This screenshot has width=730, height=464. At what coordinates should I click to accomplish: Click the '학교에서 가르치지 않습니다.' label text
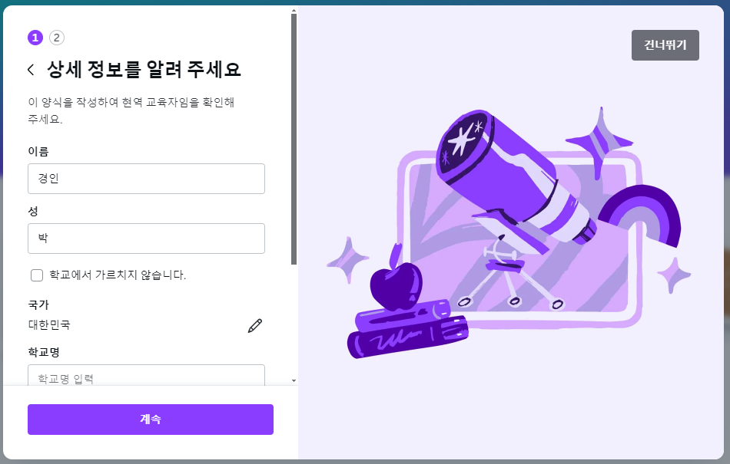tap(118, 275)
